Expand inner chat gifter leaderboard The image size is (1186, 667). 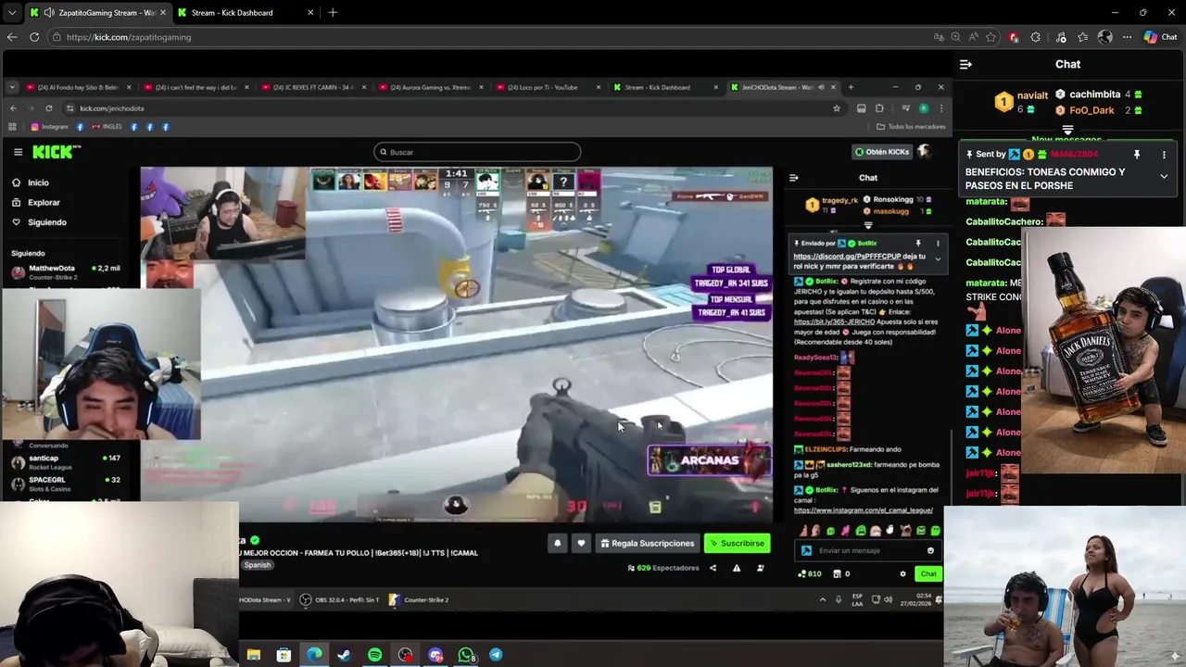(x=868, y=225)
